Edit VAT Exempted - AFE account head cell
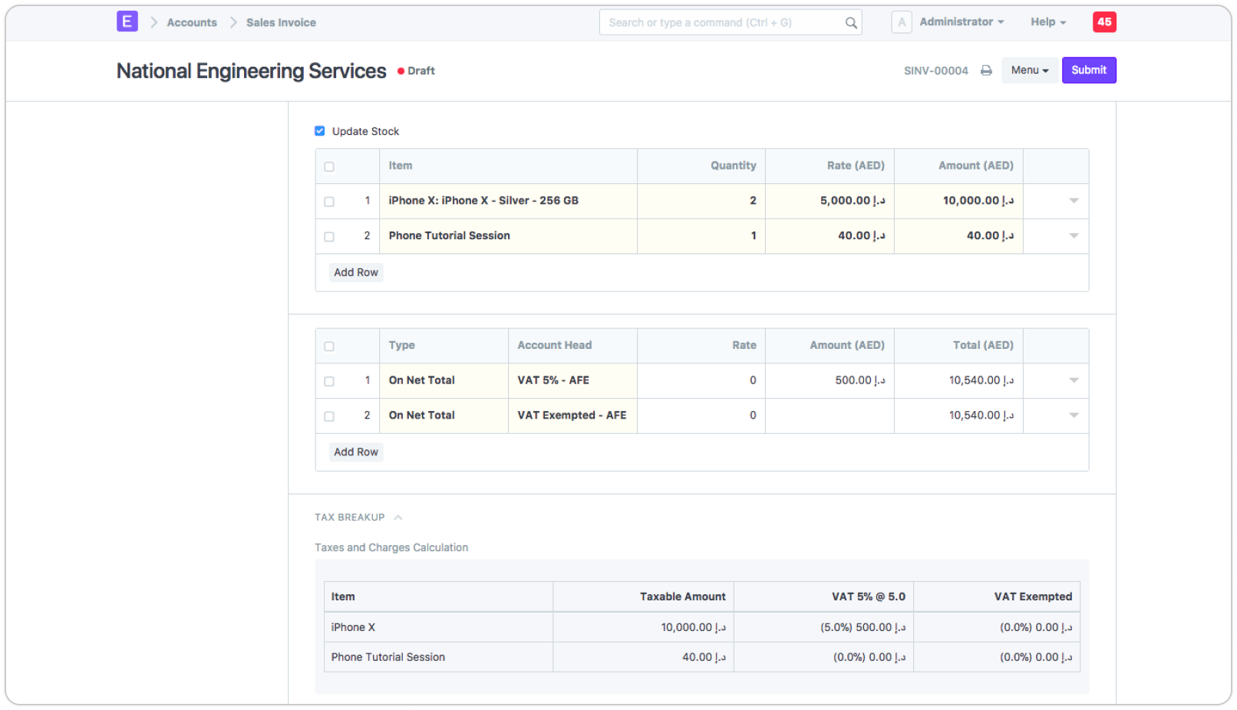Screen dimensions: 1237x710 tap(572, 416)
